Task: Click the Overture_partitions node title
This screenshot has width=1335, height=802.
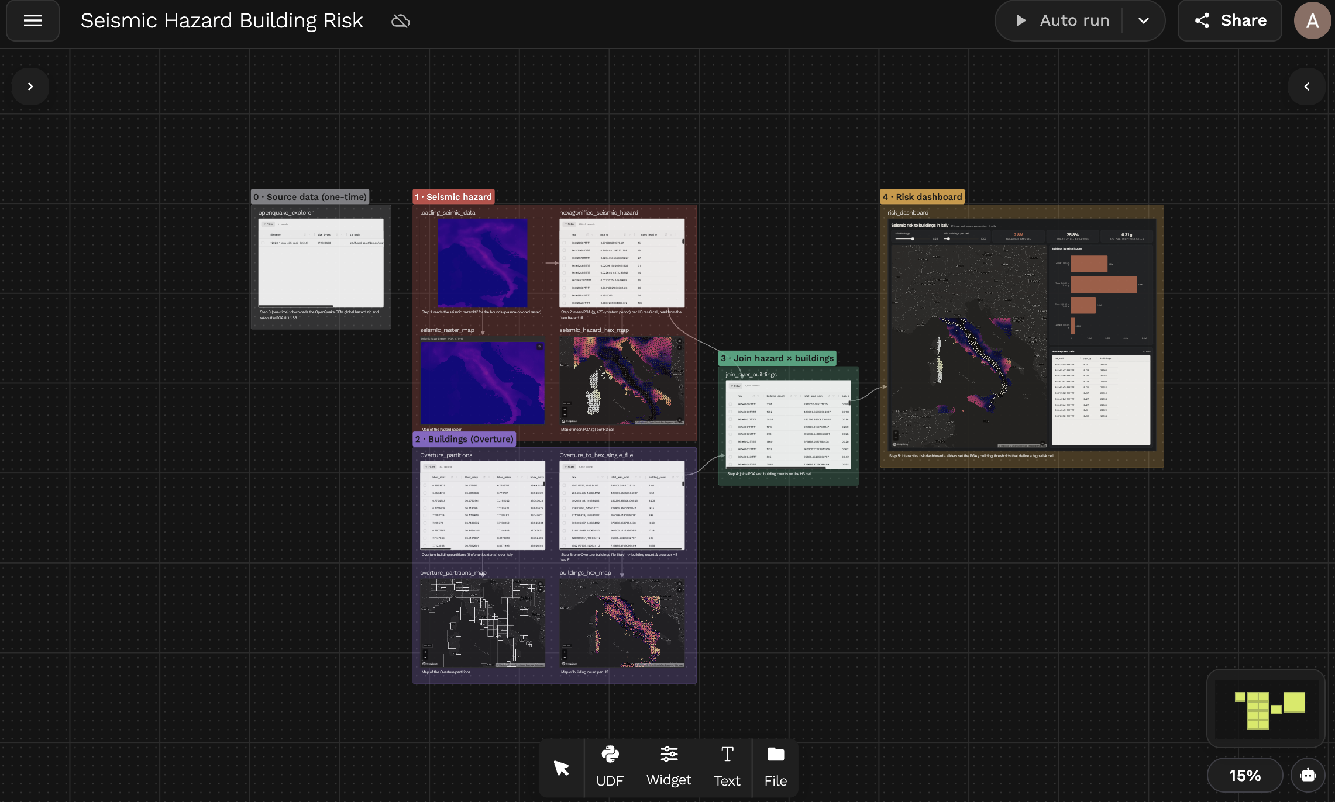Action: pyautogui.click(x=446, y=455)
